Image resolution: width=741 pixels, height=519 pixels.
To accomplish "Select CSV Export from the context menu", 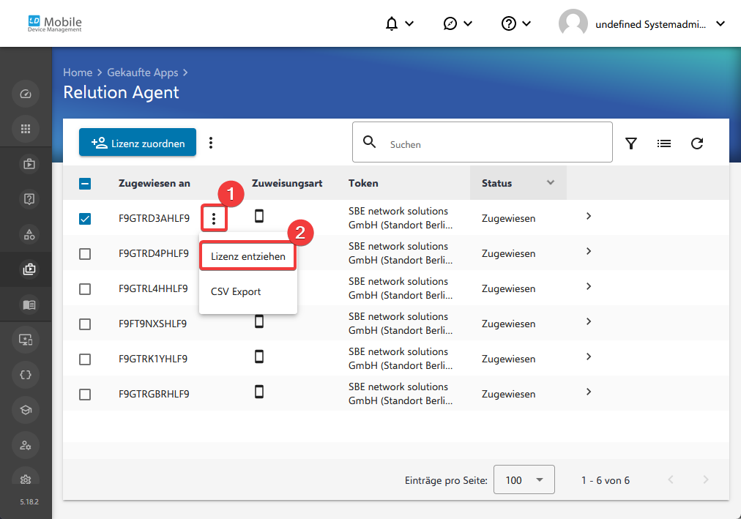I will pyautogui.click(x=248, y=291).
